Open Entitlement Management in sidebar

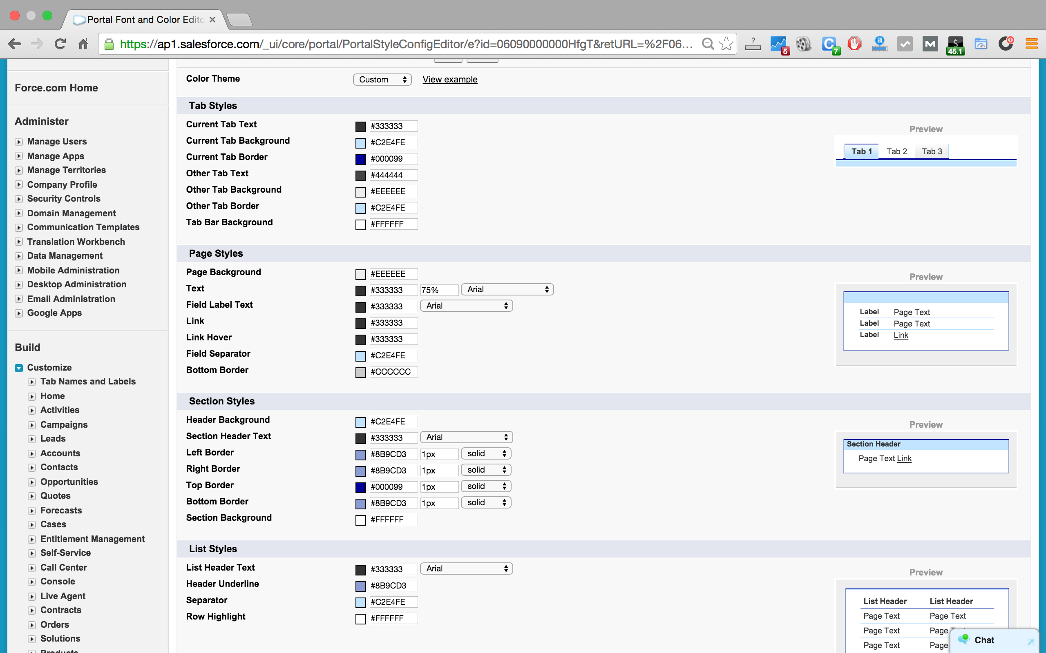(92, 539)
